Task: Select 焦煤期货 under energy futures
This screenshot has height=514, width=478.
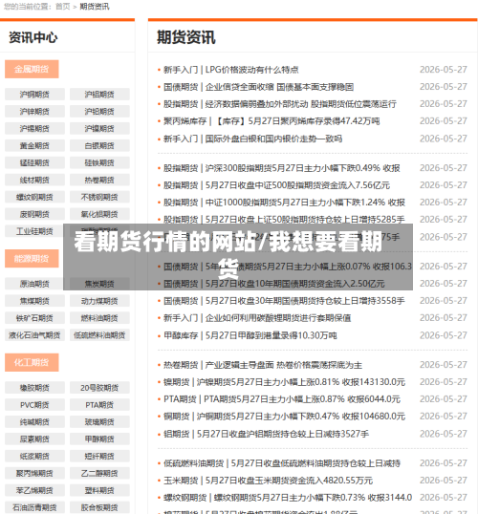Action: click(x=34, y=301)
